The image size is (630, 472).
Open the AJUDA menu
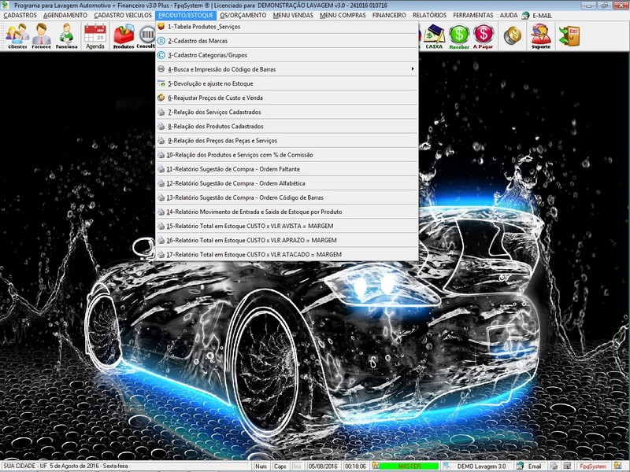[508, 15]
